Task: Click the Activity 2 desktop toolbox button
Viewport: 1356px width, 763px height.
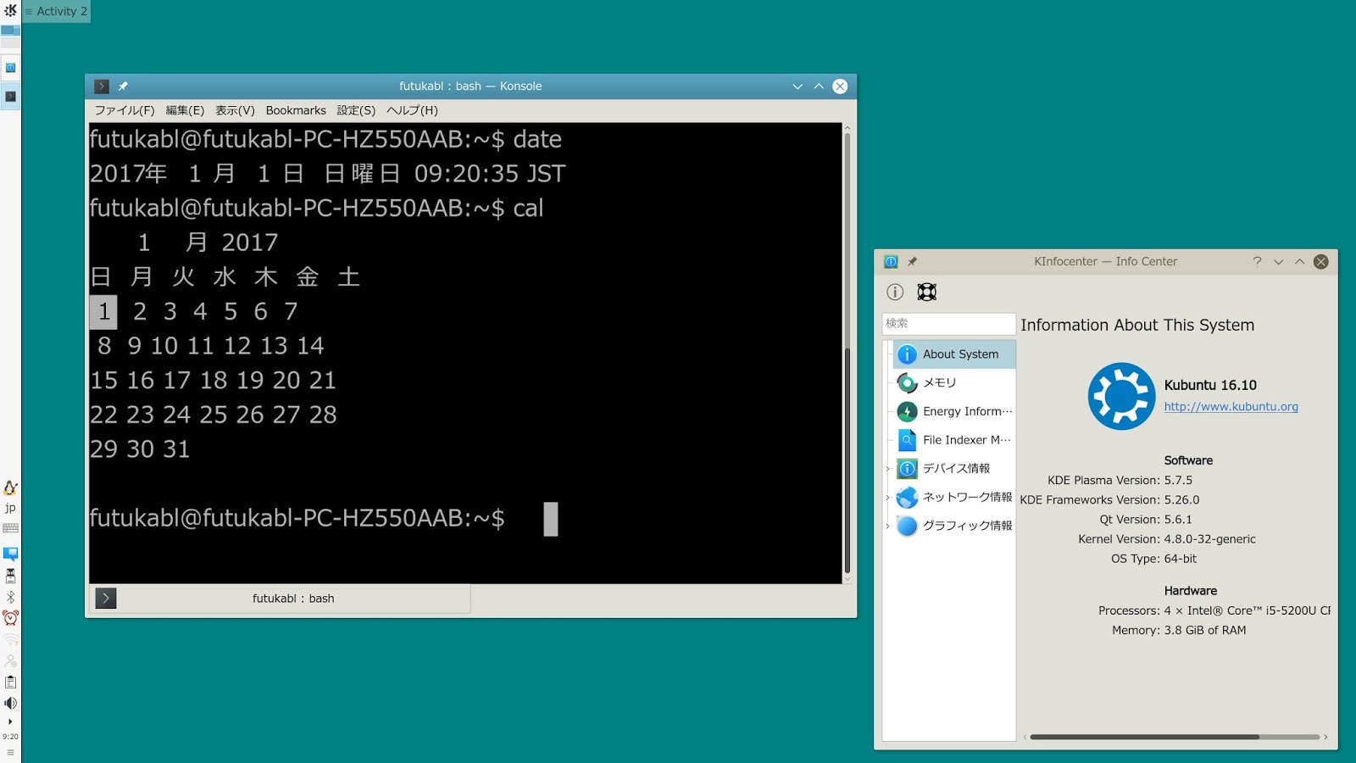Action: click(x=56, y=11)
